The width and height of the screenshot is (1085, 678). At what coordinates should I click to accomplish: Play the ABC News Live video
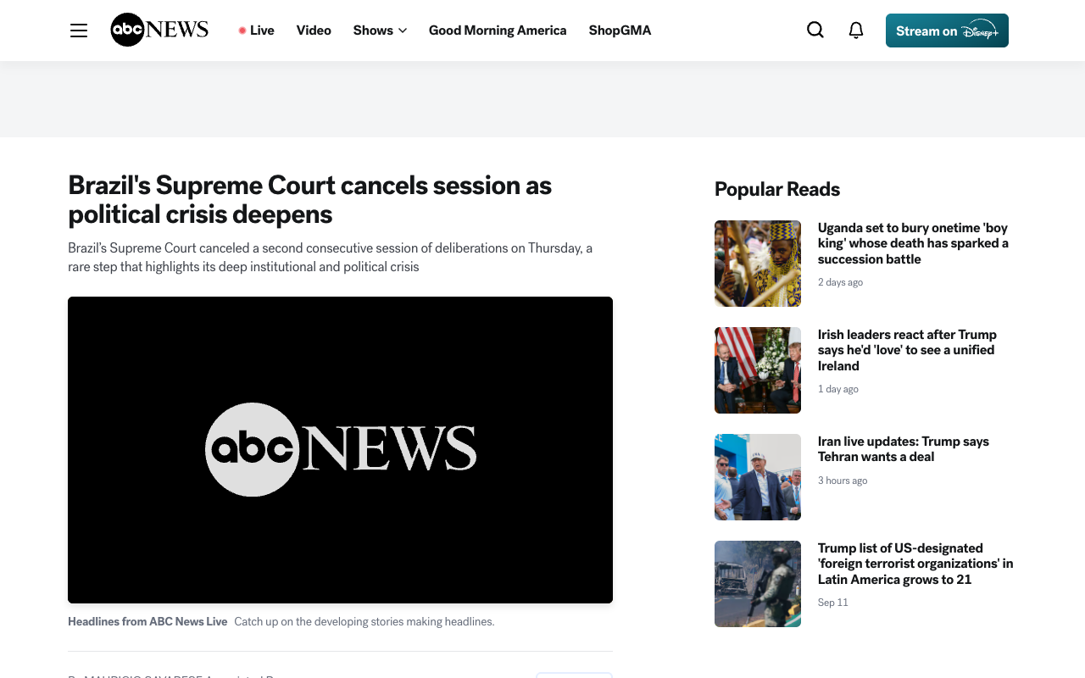(x=340, y=450)
